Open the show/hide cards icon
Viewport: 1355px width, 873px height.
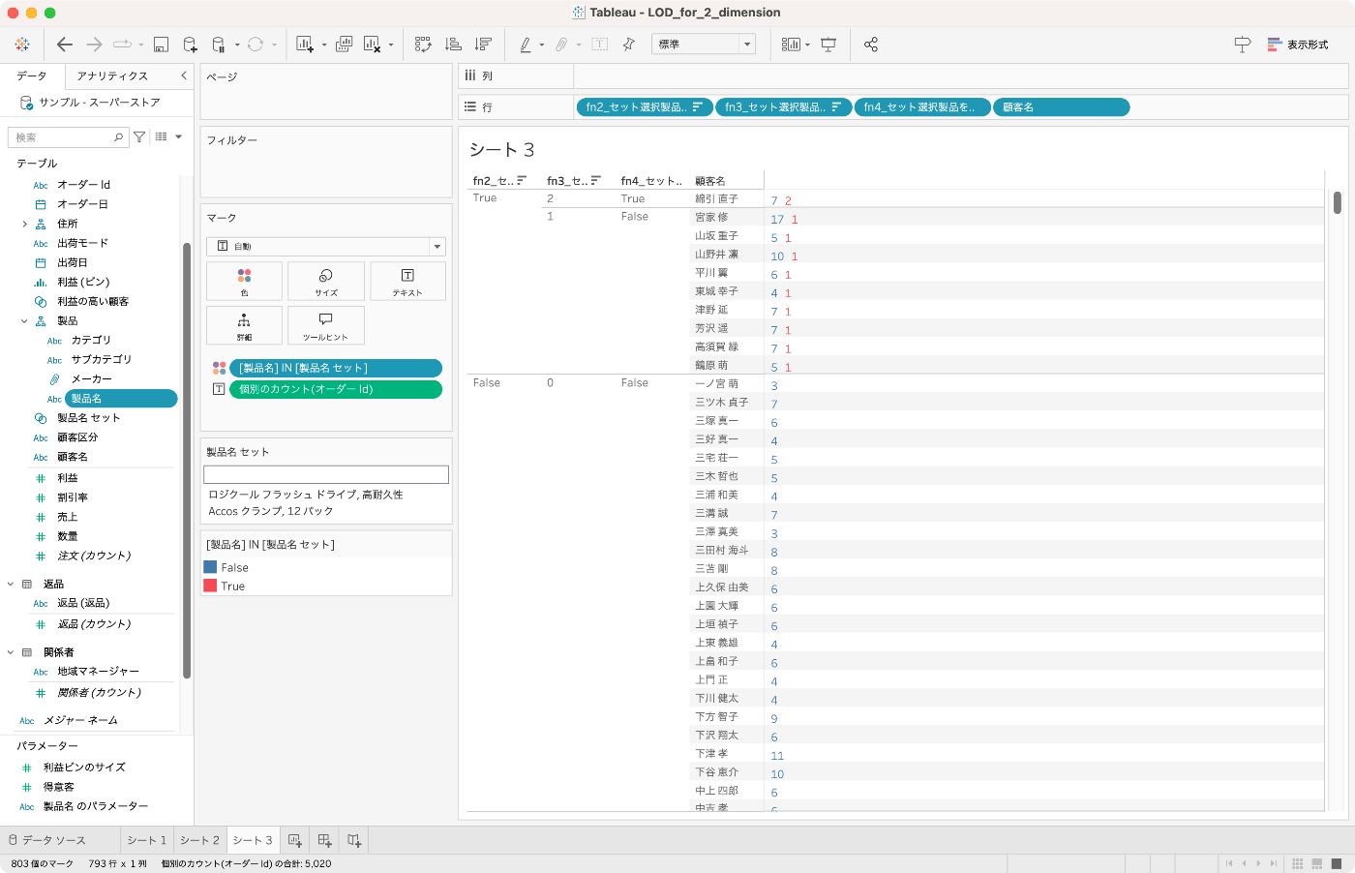[791, 45]
